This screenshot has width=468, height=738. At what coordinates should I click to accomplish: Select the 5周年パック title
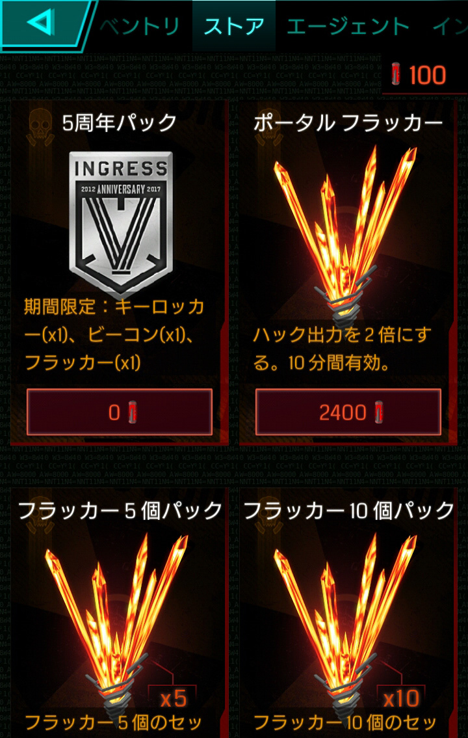(120, 123)
